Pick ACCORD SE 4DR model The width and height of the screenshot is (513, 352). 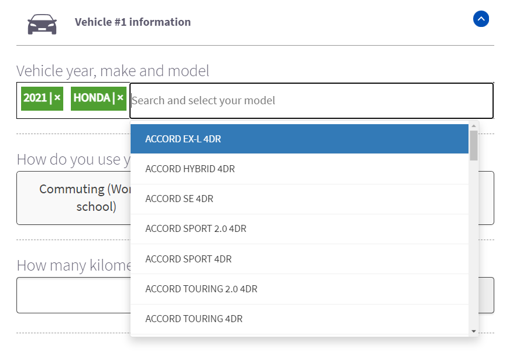(x=299, y=199)
